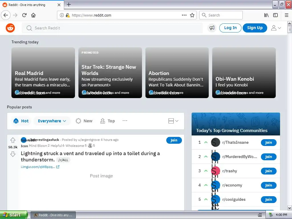
Task: Click the Firefox search box
Action: click(x=221, y=15)
